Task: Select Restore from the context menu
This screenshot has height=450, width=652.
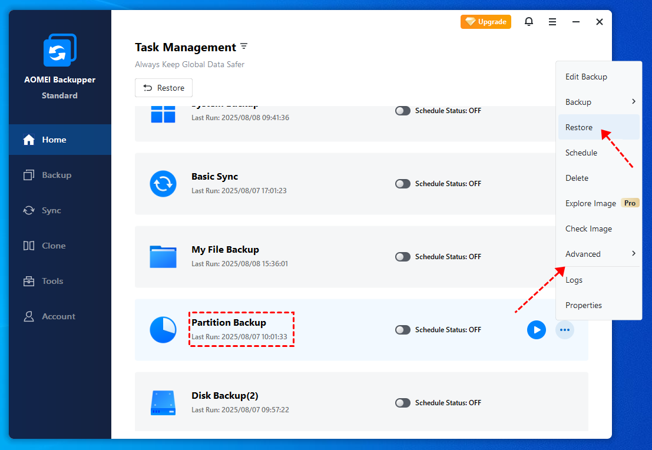Action: (580, 127)
